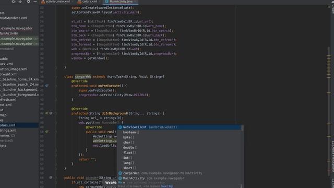334x188 pixels.
Task: Click the override gutter icon beside run()
Action: (46, 132)
